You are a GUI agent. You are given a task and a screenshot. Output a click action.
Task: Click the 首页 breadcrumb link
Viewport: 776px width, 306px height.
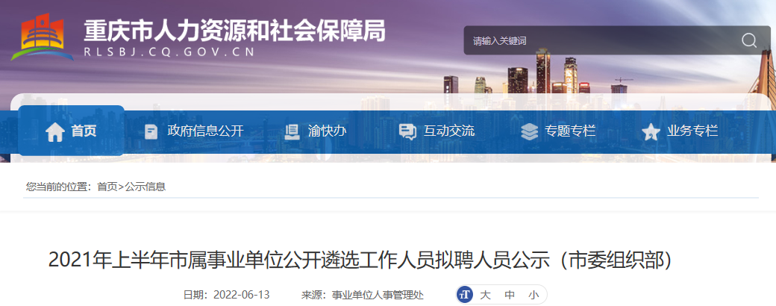(107, 187)
